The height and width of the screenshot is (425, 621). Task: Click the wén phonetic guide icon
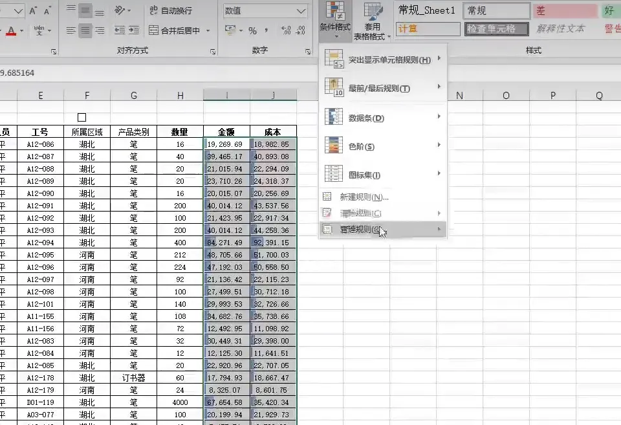(39, 30)
